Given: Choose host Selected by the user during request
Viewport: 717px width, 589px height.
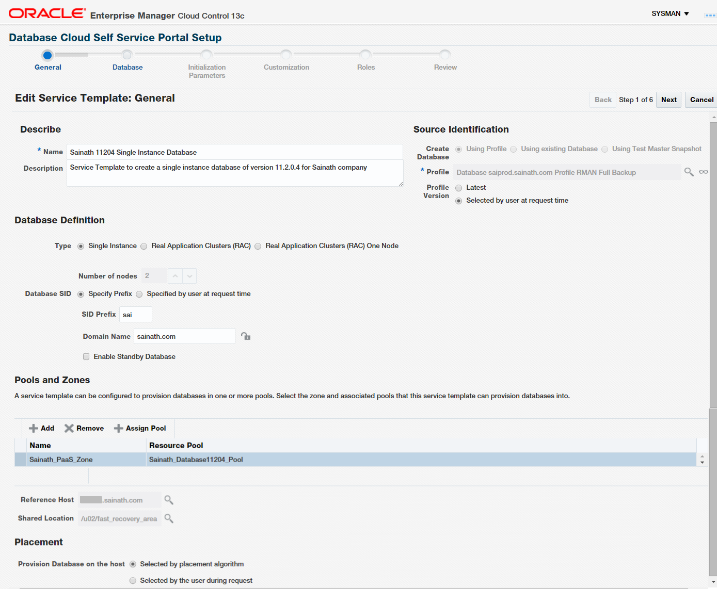Looking at the screenshot, I should pyautogui.click(x=133, y=581).
